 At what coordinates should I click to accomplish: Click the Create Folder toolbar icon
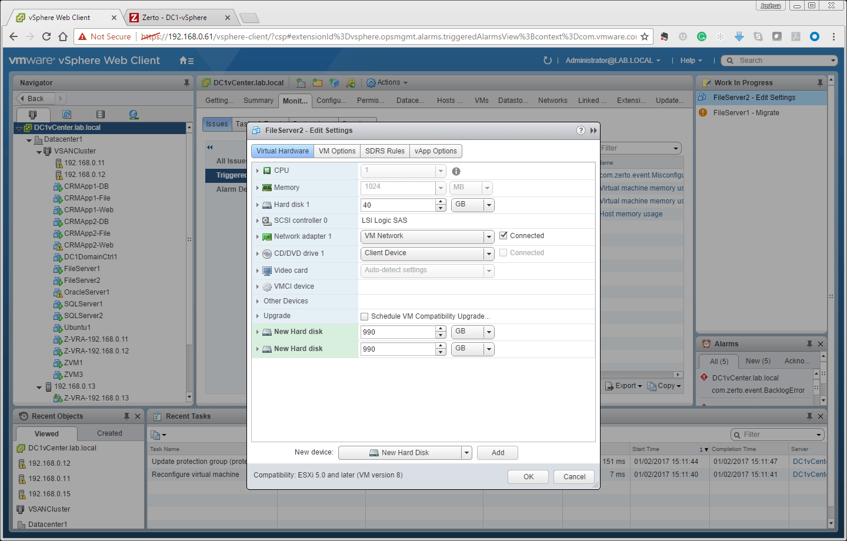tap(318, 82)
